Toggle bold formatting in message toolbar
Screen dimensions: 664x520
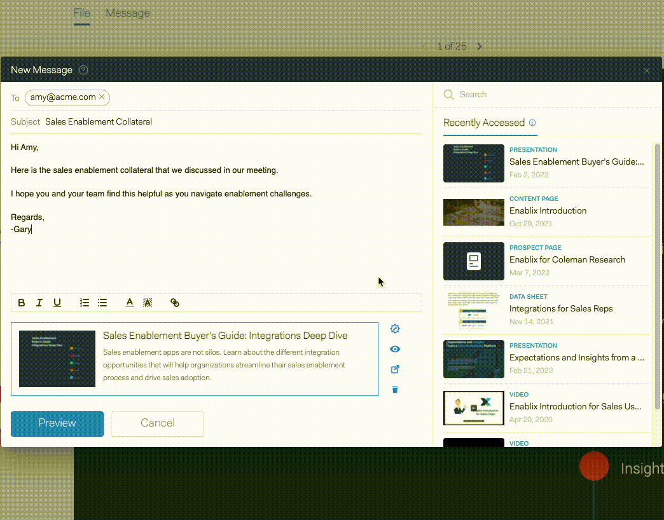point(21,303)
